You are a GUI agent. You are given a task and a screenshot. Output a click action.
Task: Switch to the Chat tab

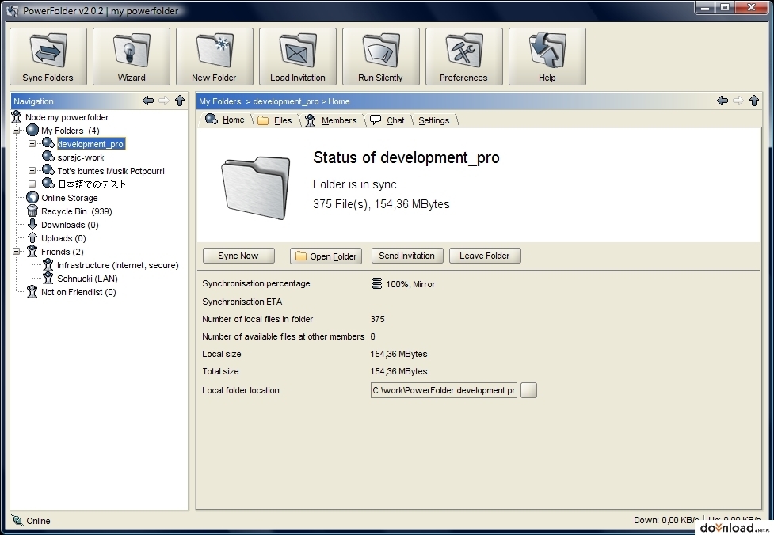pyautogui.click(x=387, y=120)
